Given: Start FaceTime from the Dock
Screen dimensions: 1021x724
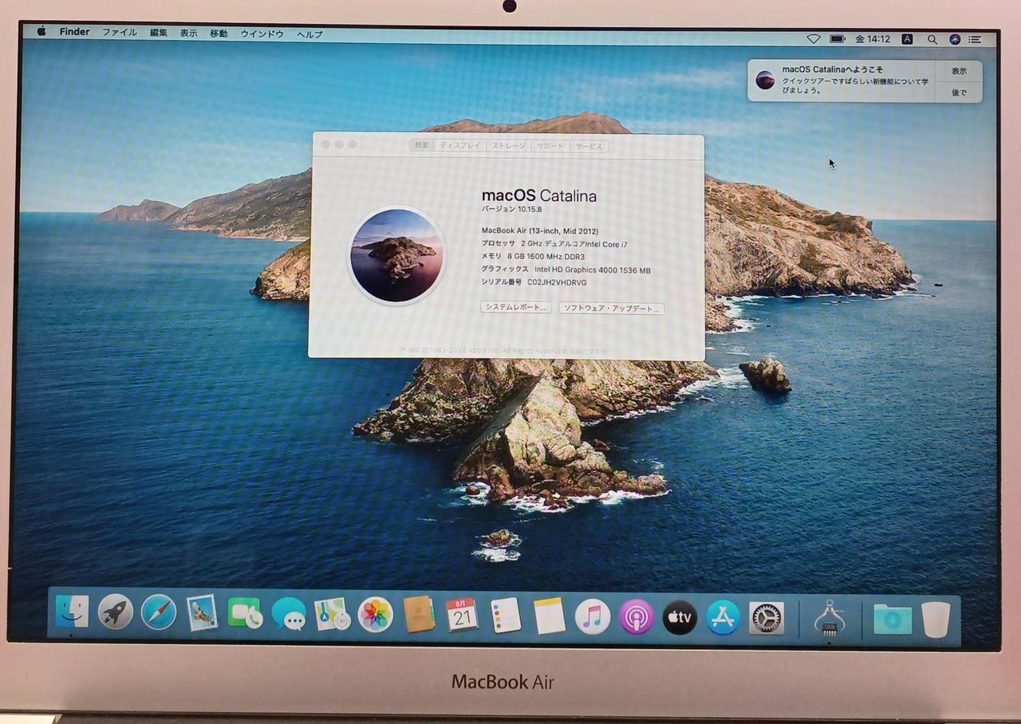Looking at the screenshot, I should pos(245,614).
